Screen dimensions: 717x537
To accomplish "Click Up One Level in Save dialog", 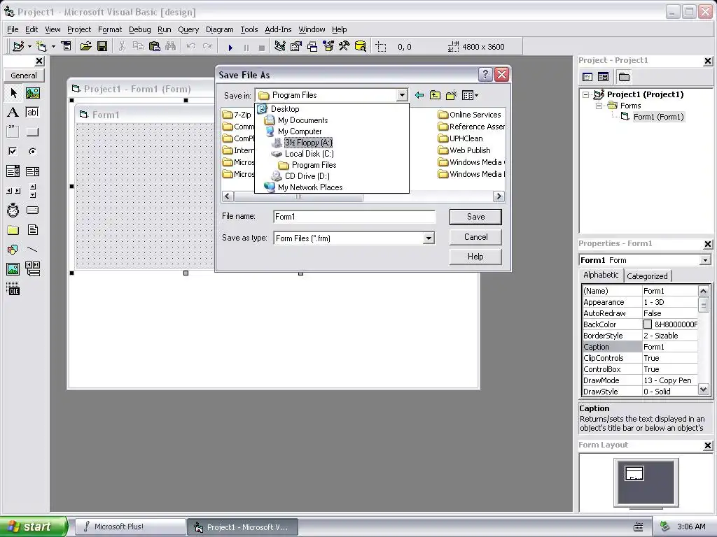I will point(435,95).
